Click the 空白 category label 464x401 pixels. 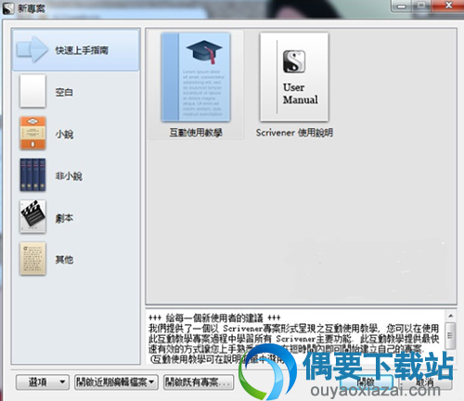[x=64, y=92]
